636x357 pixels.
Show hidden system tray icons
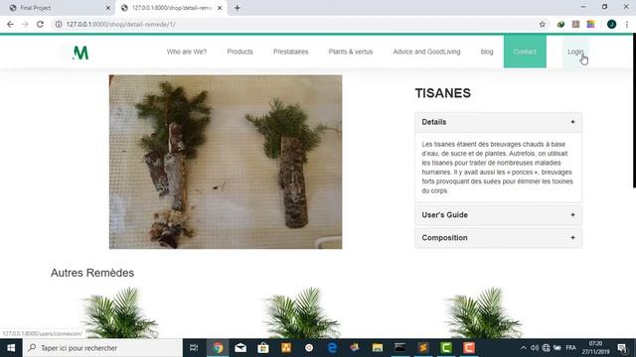tap(524, 348)
